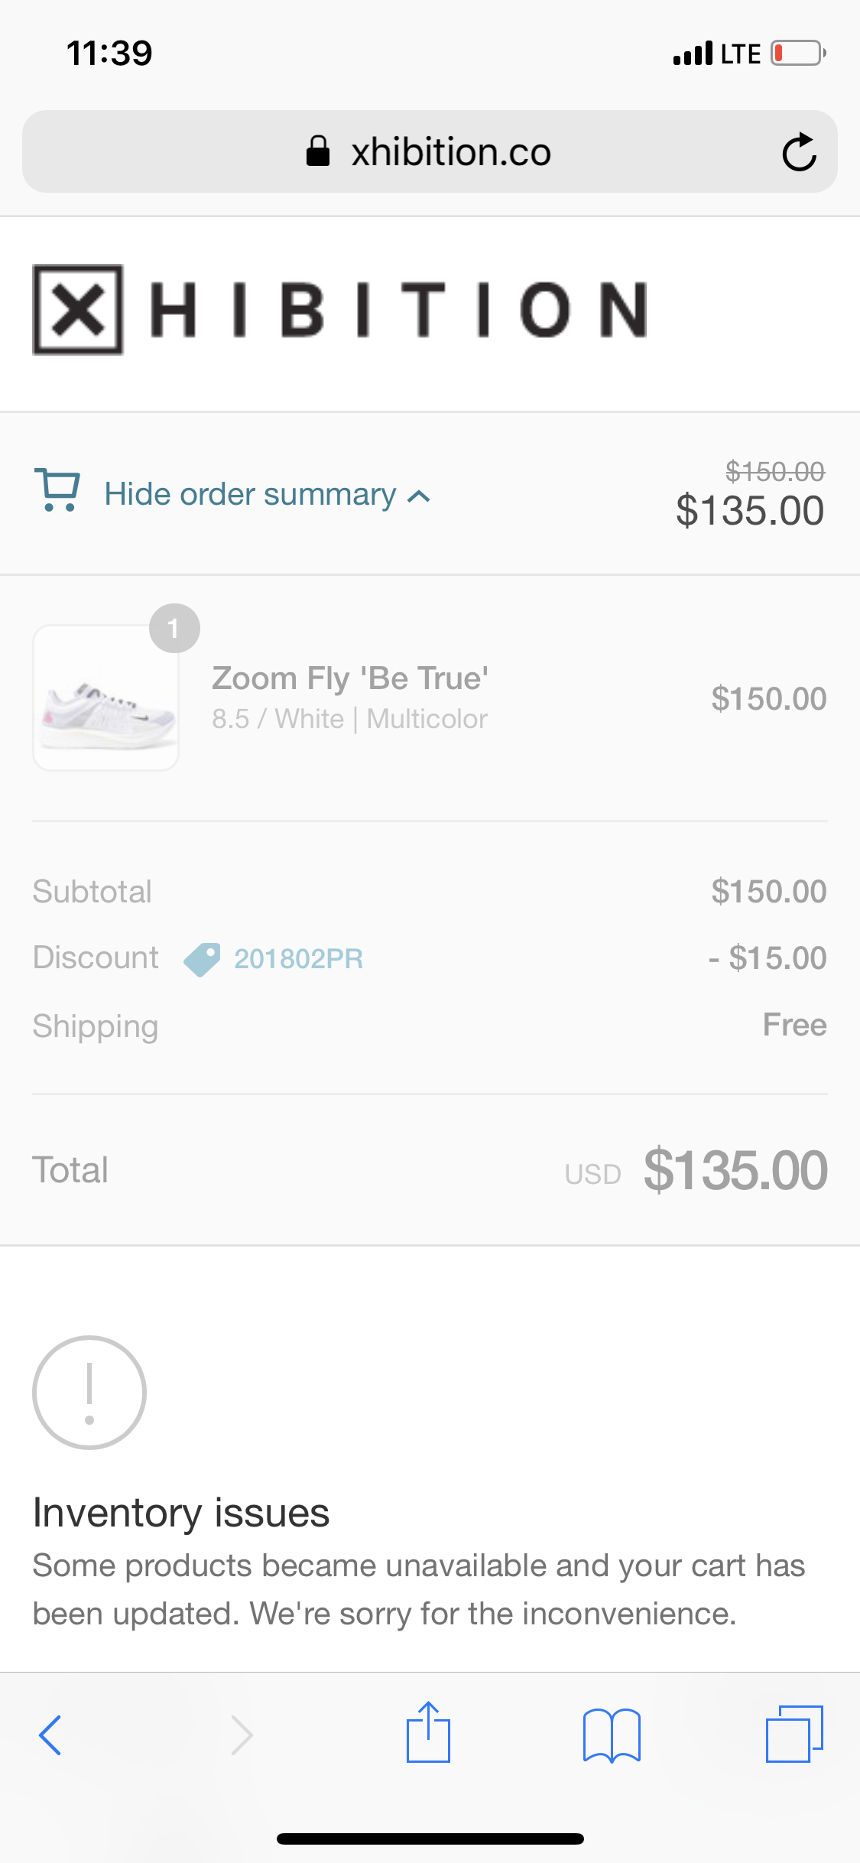Viewport: 860px width, 1863px height.
Task: Tap the Zoom Fly shoe thumbnail
Action: [105, 698]
